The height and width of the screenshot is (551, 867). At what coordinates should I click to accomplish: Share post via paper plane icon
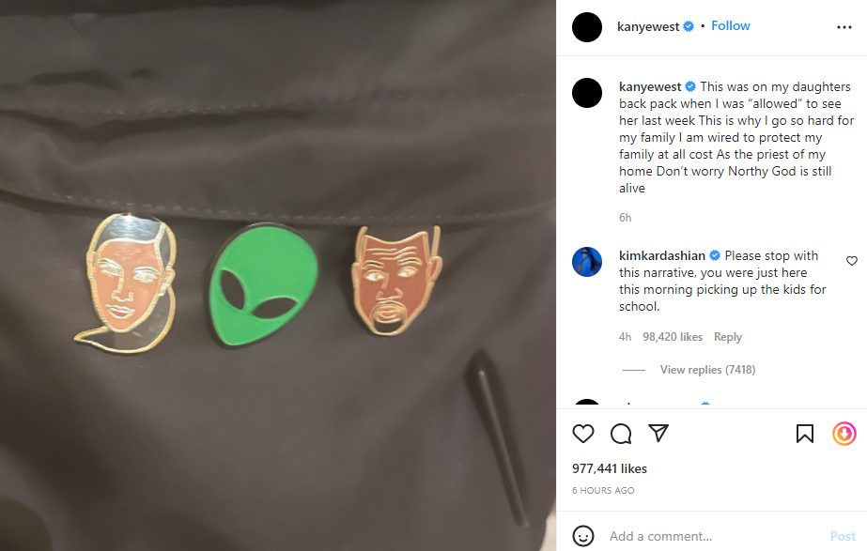tap(658, 433)
